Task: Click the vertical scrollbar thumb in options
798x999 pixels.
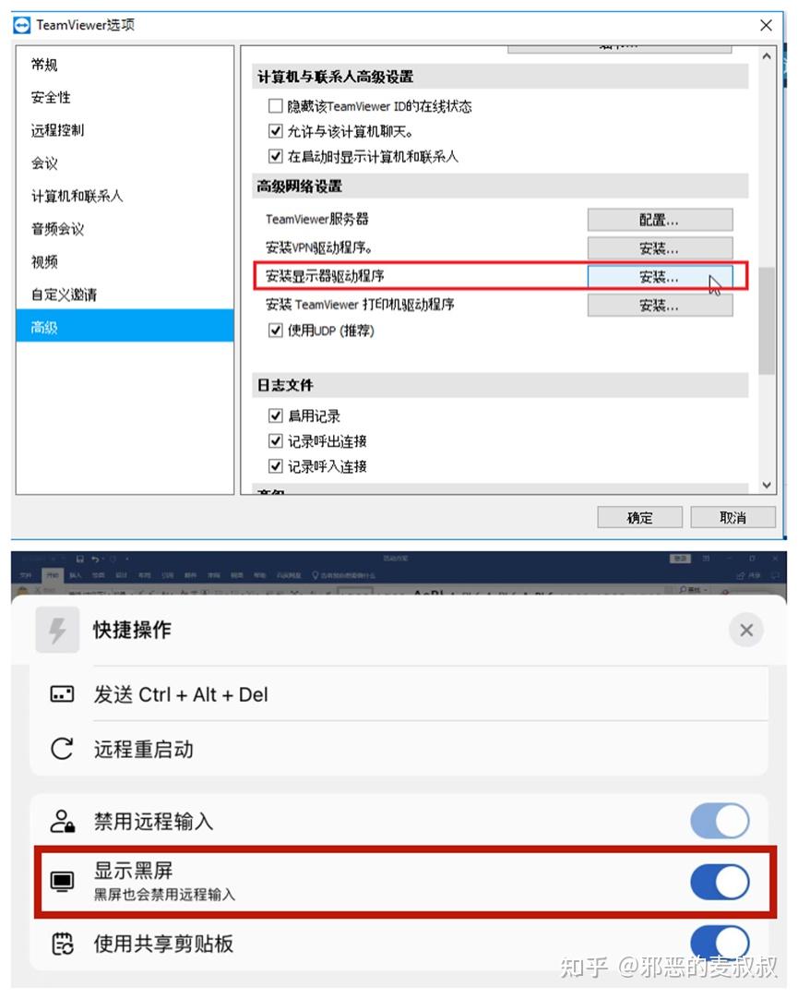Action: 767,320
